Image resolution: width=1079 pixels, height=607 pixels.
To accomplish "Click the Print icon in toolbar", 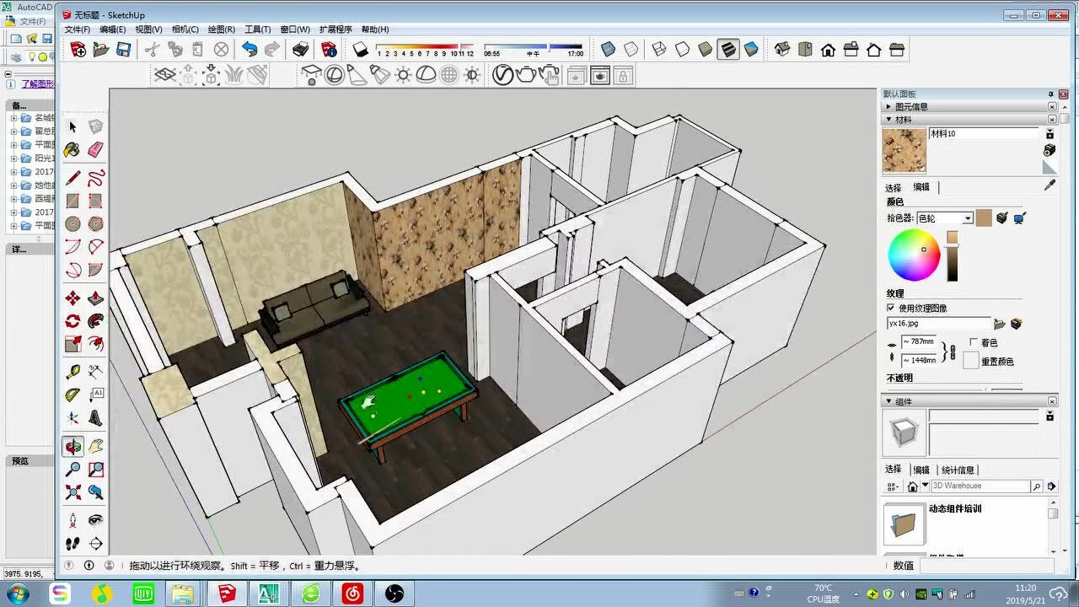I will [301, 50].
